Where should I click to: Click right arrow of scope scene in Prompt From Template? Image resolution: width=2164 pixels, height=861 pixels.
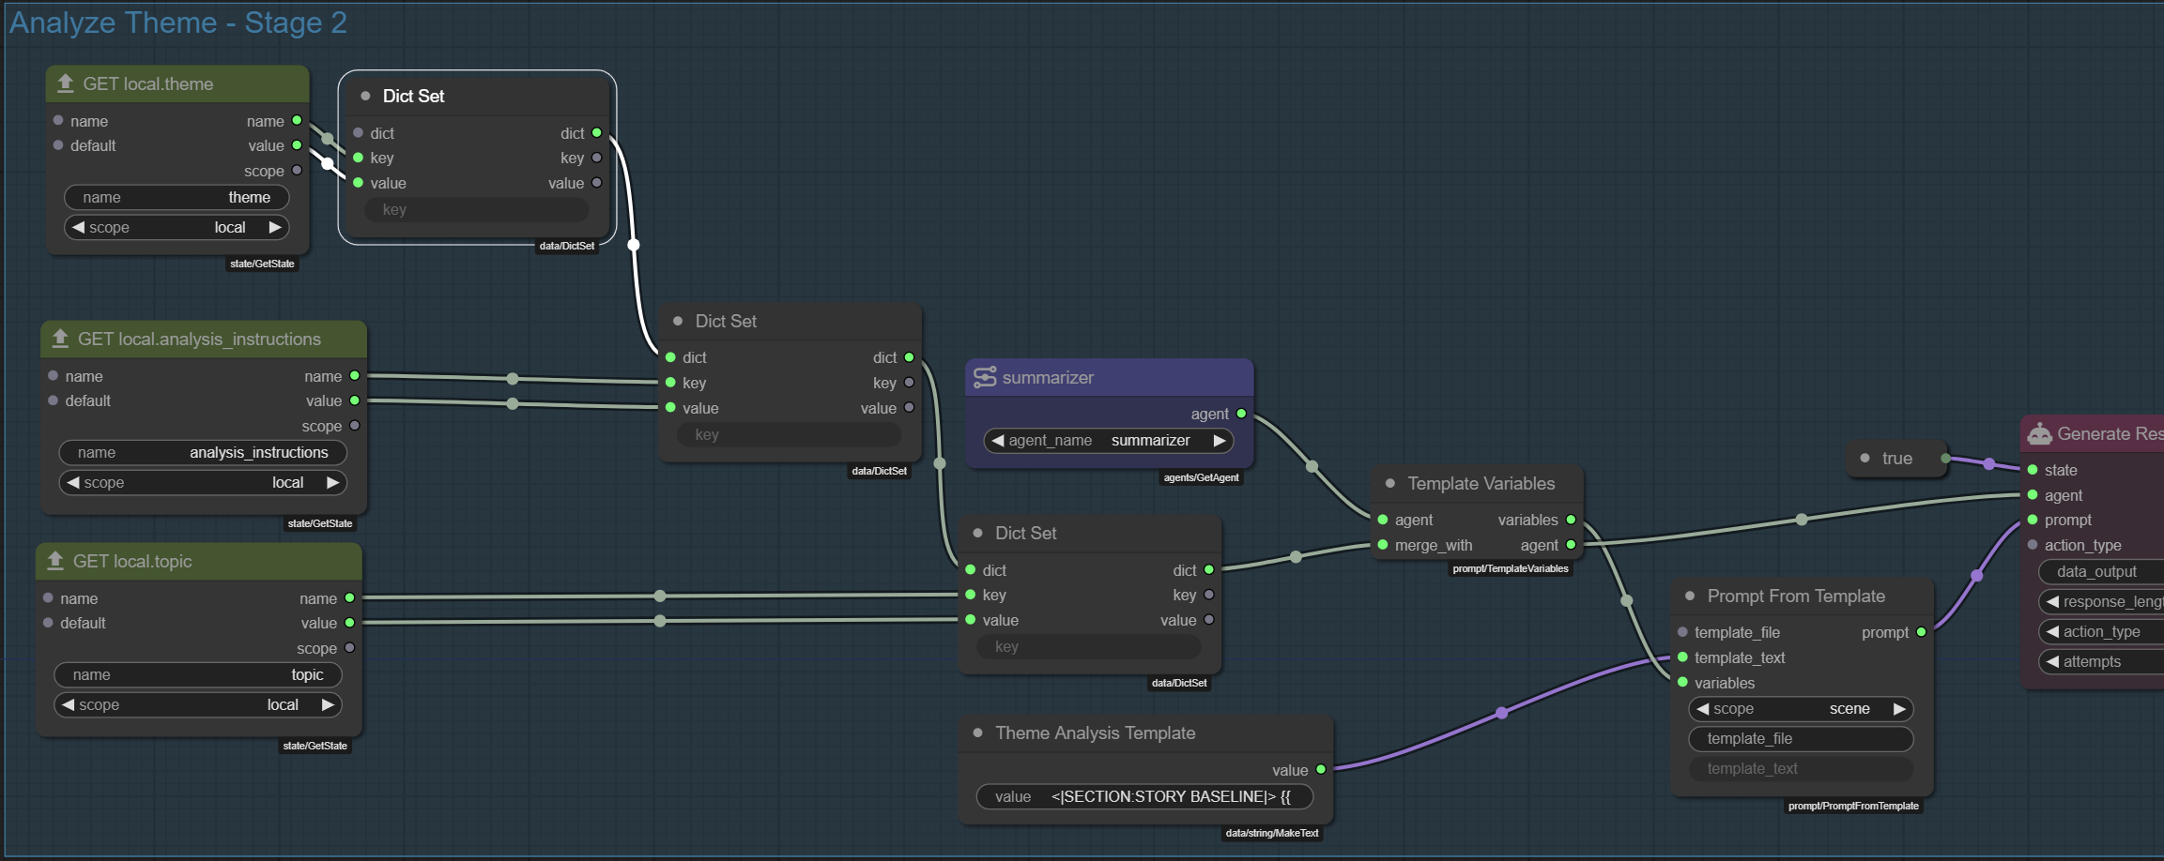1899,708
